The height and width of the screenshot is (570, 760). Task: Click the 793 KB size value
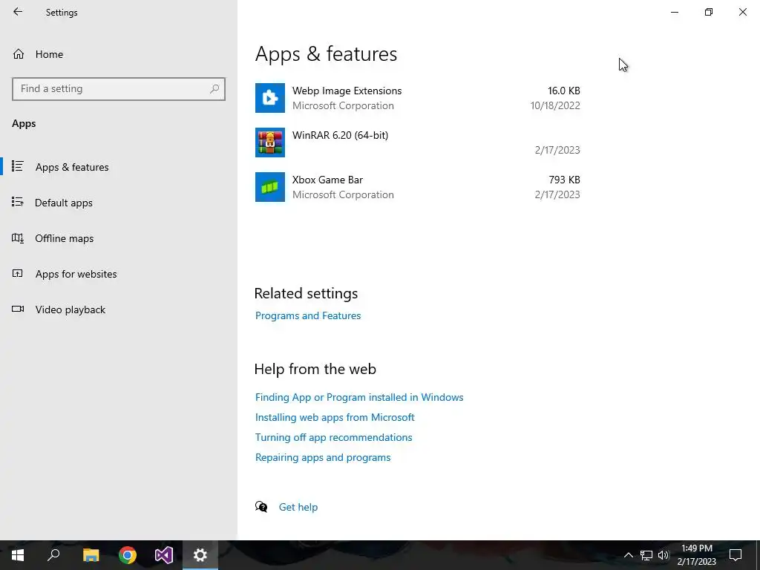(564, 180)
